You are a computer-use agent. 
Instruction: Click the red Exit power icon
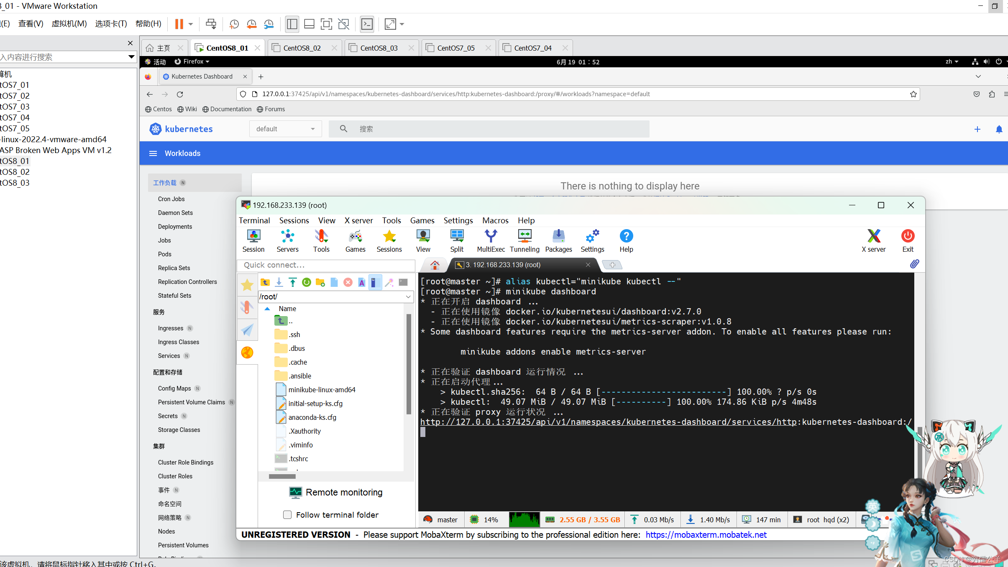pyautogui.click(x=908, y=241)
